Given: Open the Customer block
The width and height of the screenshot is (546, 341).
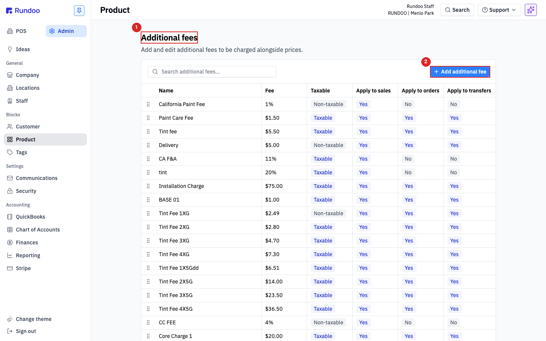Looking at the screenshot, I should coord(45,127).
